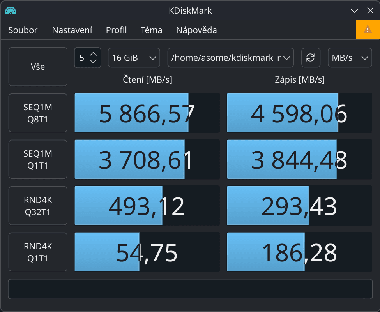
Task: Open the Téma menu
Action: 151,30
